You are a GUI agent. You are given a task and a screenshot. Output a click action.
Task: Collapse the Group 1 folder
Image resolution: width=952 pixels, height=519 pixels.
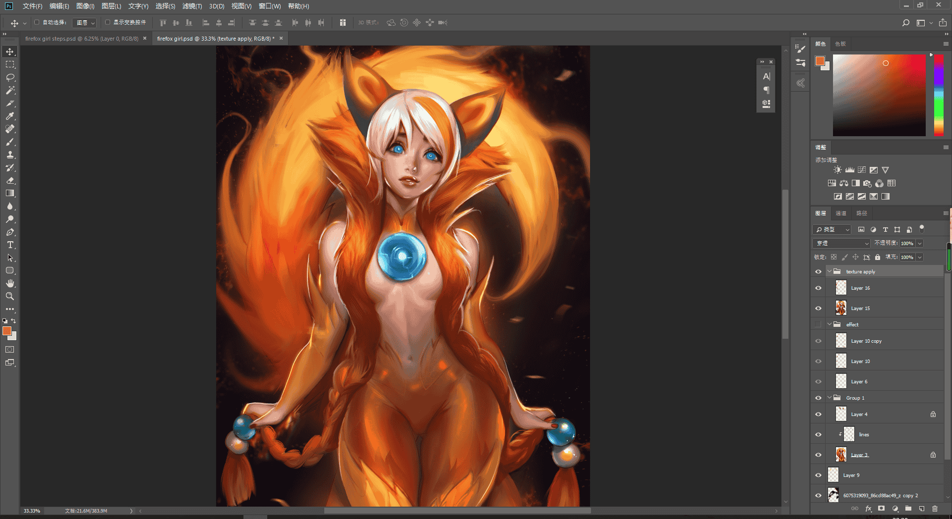pyautogui.click(x=830, y=398)
